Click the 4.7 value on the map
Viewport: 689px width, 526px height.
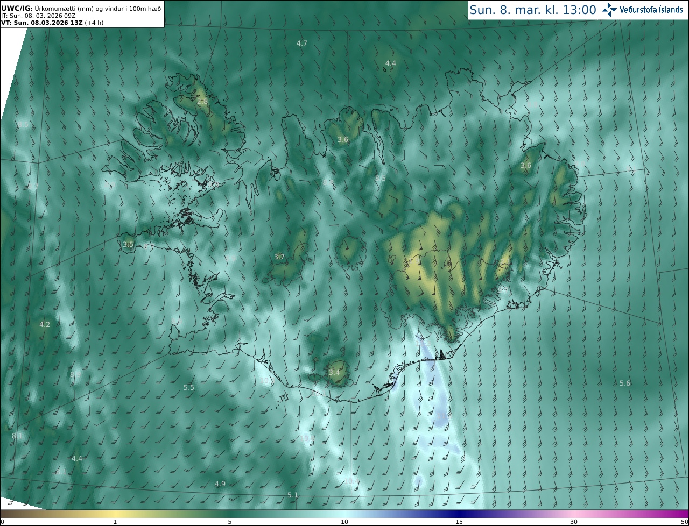tap(302, 43)
